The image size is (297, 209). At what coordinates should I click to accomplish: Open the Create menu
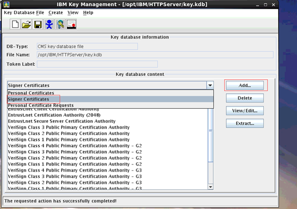tap(56, 12)
